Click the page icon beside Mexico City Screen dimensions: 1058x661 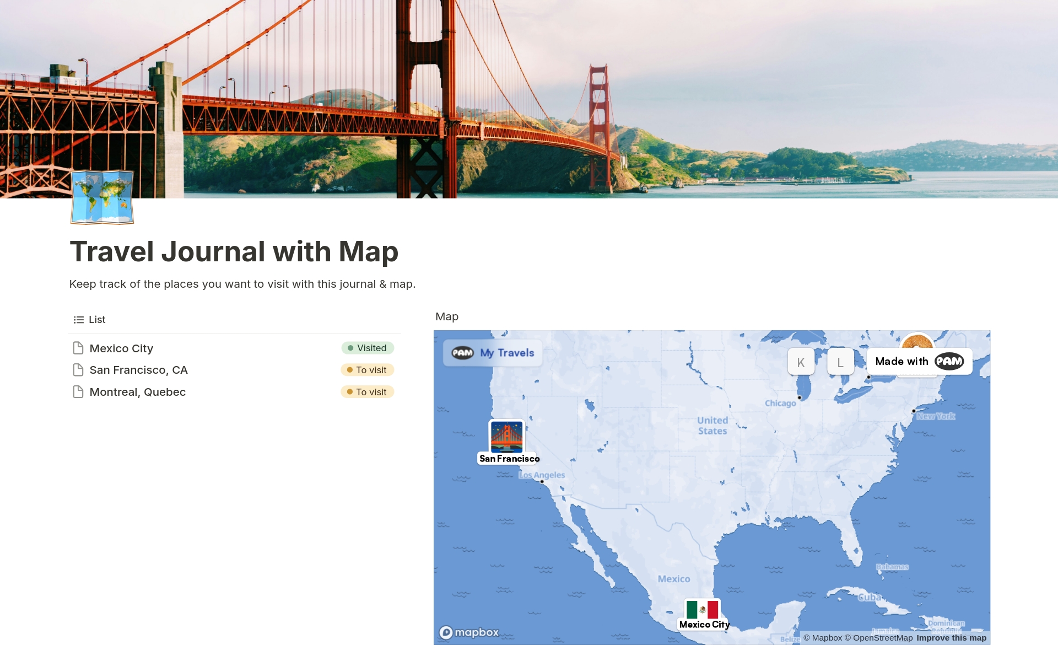[x=78, y=348]
